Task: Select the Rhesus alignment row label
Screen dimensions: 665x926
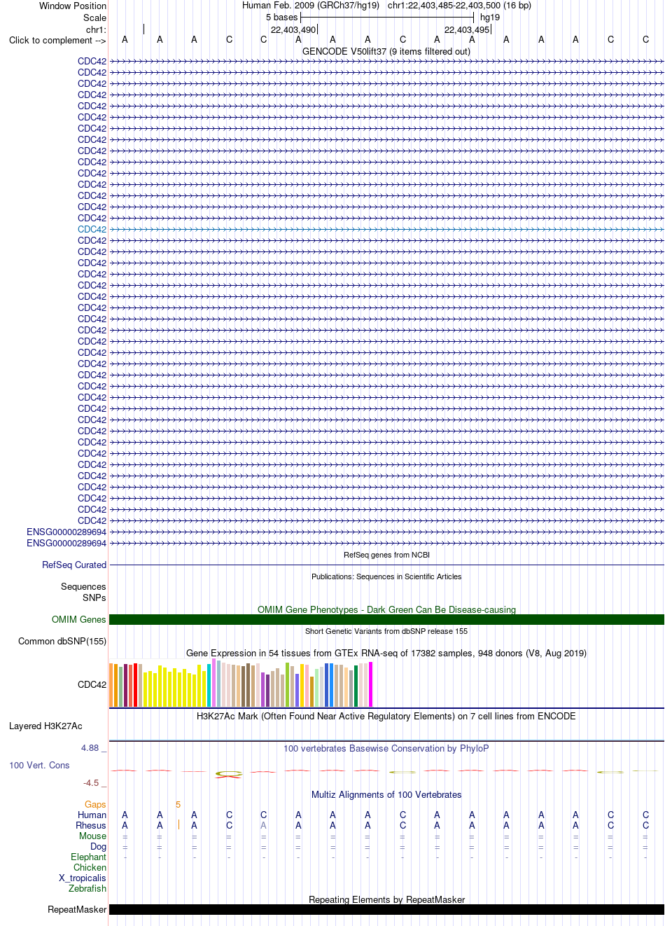Action: [x=91, y=826]
